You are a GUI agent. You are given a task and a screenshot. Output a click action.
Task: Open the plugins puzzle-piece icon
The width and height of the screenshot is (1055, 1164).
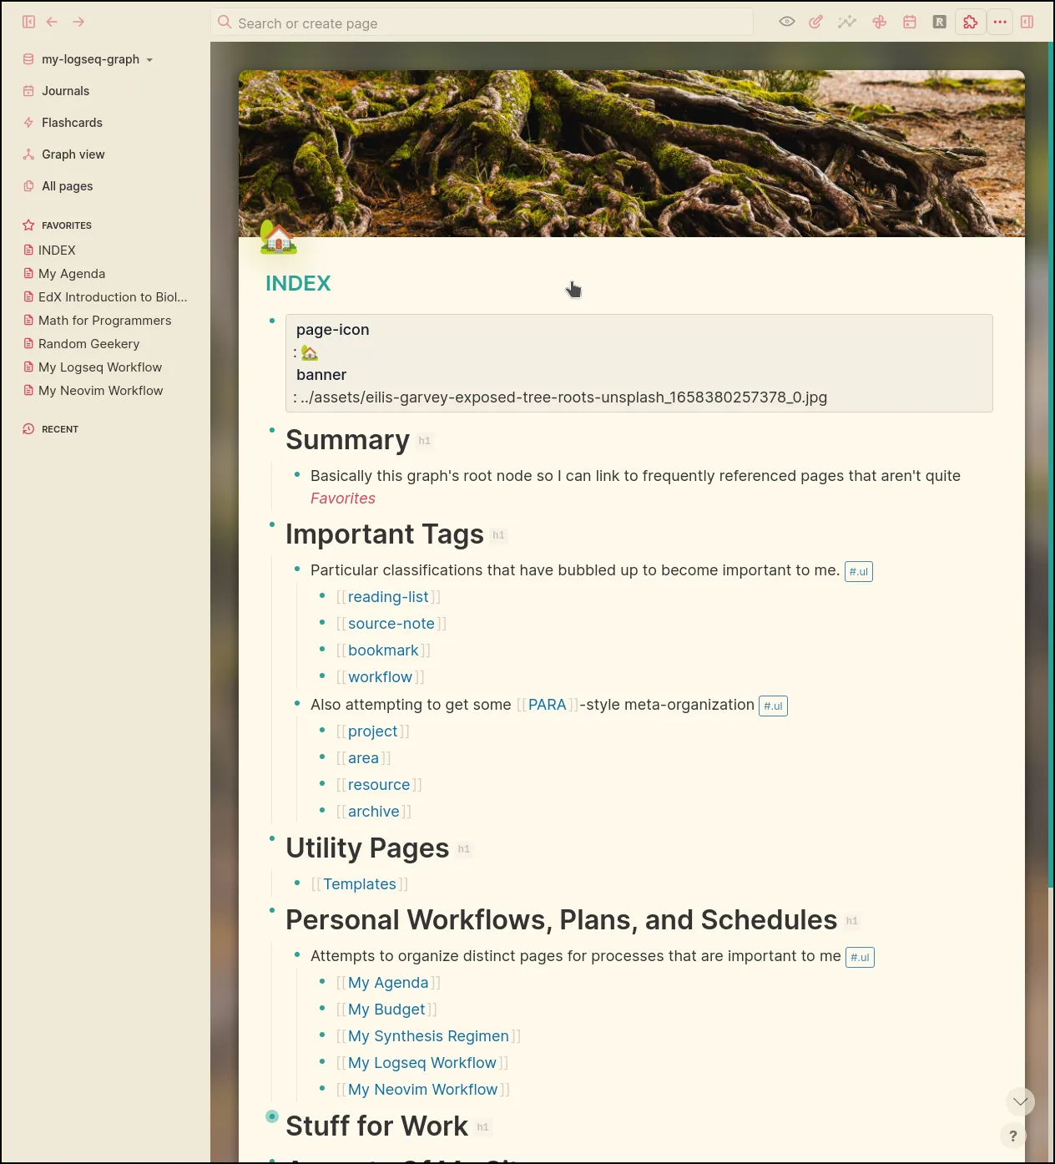click(x=970, y=22)
